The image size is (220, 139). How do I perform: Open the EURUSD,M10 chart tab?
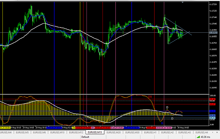(x=57, y=132)
